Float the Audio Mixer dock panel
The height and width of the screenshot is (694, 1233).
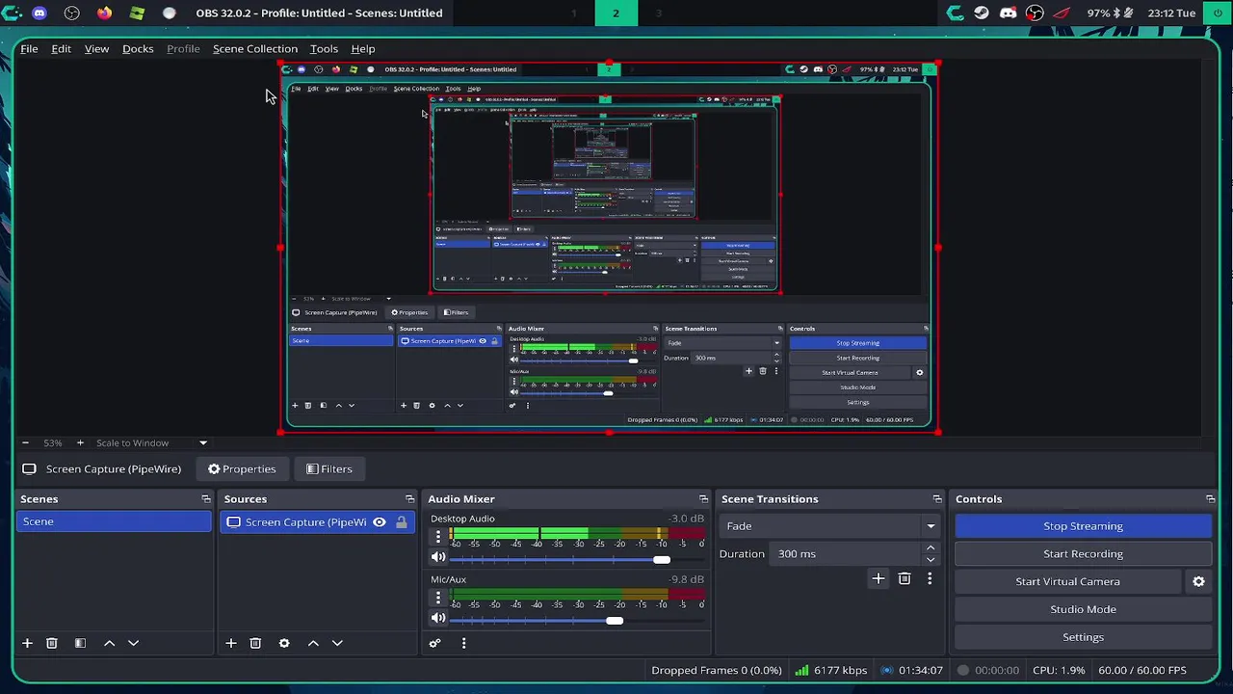point(703,498)
